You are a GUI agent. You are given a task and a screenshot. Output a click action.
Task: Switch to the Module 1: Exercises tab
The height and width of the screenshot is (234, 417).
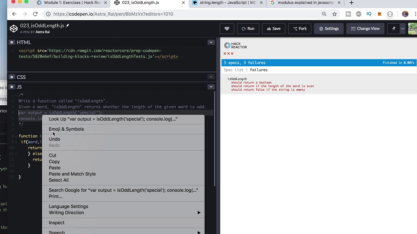tap(72, 3)
